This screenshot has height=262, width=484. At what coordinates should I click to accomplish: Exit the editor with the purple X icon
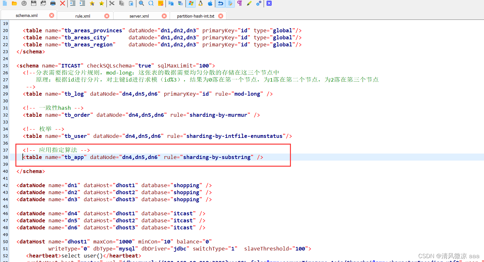pos(269,3)
